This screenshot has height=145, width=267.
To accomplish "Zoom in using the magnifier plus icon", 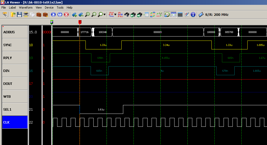I will [87, 15].
